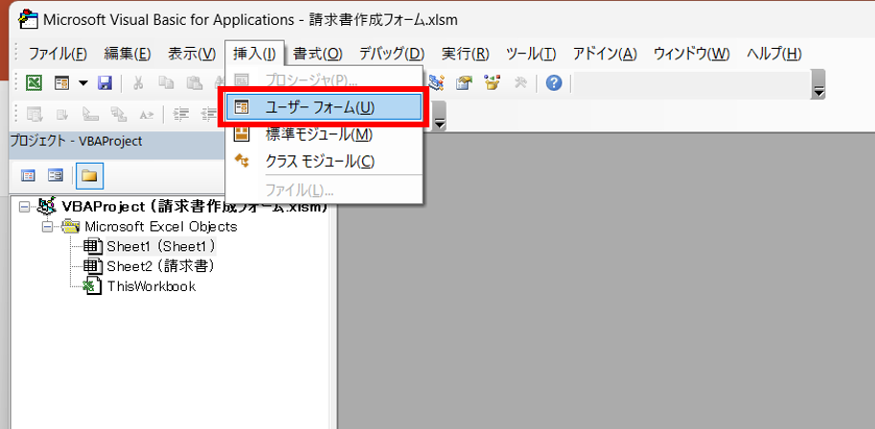Toggle Folders view in project pane
Screen dimensions: 875x429
(89, 175)
